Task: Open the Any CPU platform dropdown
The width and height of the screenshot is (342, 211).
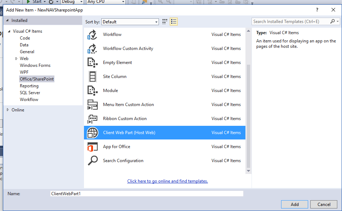Action: pos(106,2)
